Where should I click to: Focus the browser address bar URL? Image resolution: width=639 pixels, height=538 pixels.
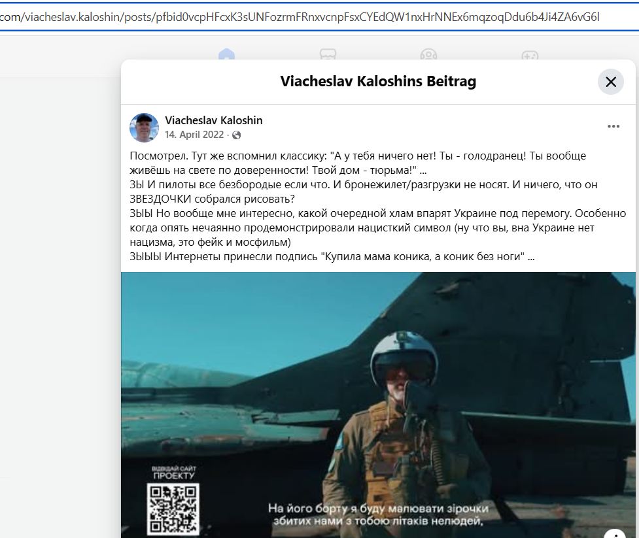coord(301,16)
